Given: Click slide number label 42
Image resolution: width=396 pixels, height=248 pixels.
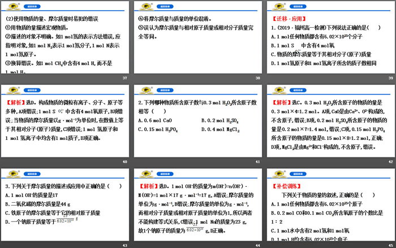Looking at the screenshot, I should [391, 161].
